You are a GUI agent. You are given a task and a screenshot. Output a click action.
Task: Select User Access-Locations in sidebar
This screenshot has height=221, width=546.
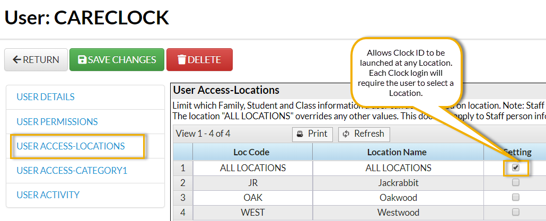click(x=71, y=146)
